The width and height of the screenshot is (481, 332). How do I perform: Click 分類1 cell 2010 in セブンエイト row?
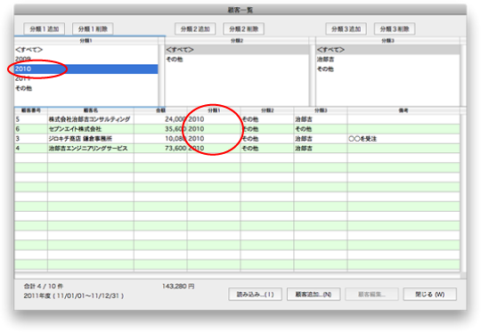(x=214, y=129)
